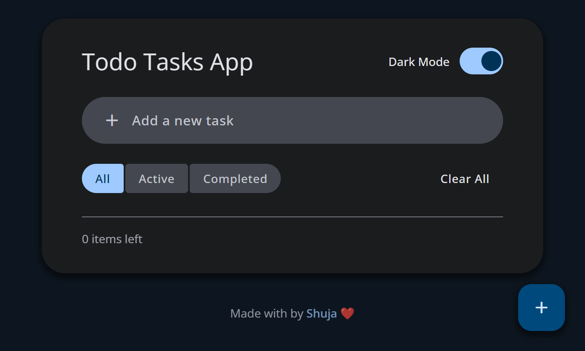Click the horizontal divider above items counter
Image resolution: width=585 pixels, height=351 pixels.
pos(292,217)
